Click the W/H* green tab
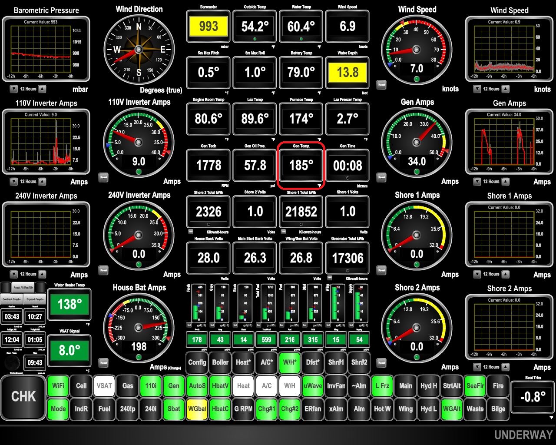556x445 pixels. click(x=290, y=362)
